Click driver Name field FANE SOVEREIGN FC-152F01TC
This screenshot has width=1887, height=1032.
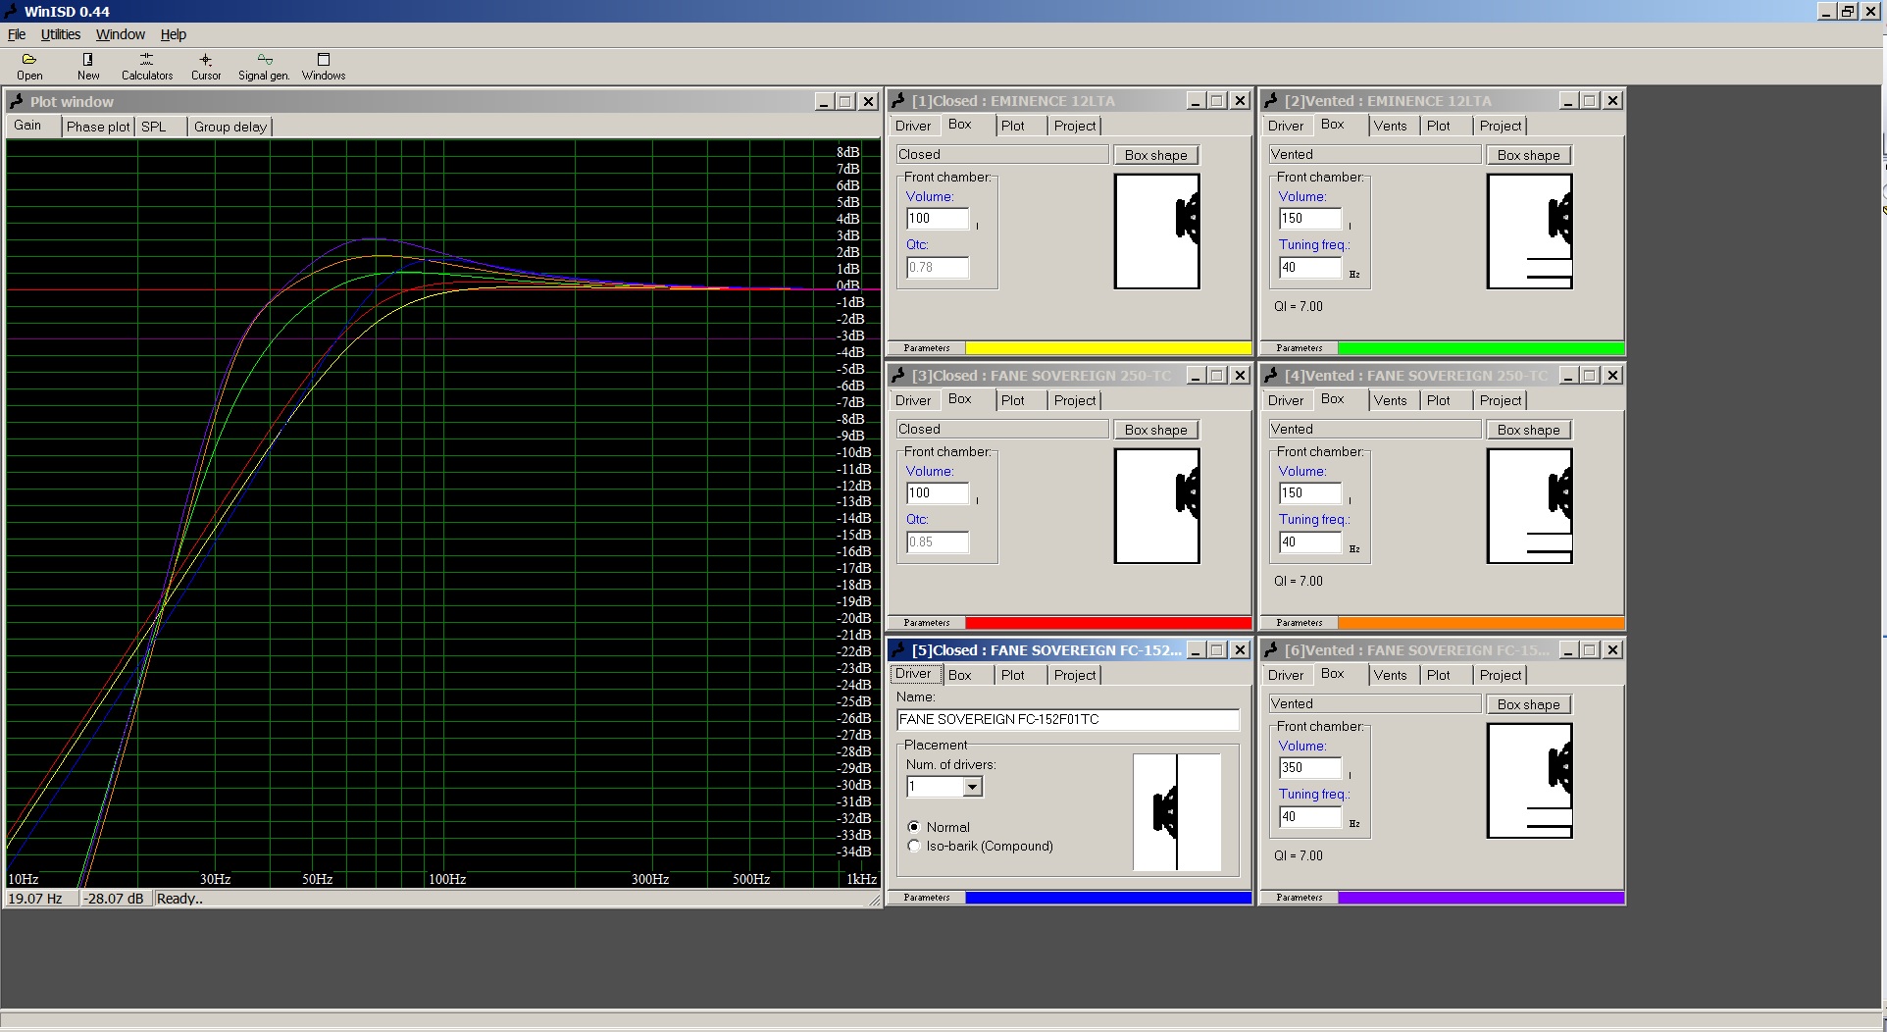tap(1068, 720)
